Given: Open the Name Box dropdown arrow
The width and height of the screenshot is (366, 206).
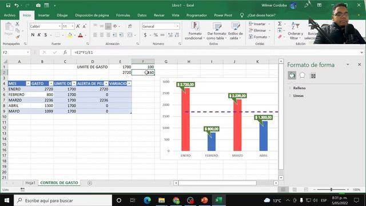Looking at the screenshot, I should pos(28,52).
